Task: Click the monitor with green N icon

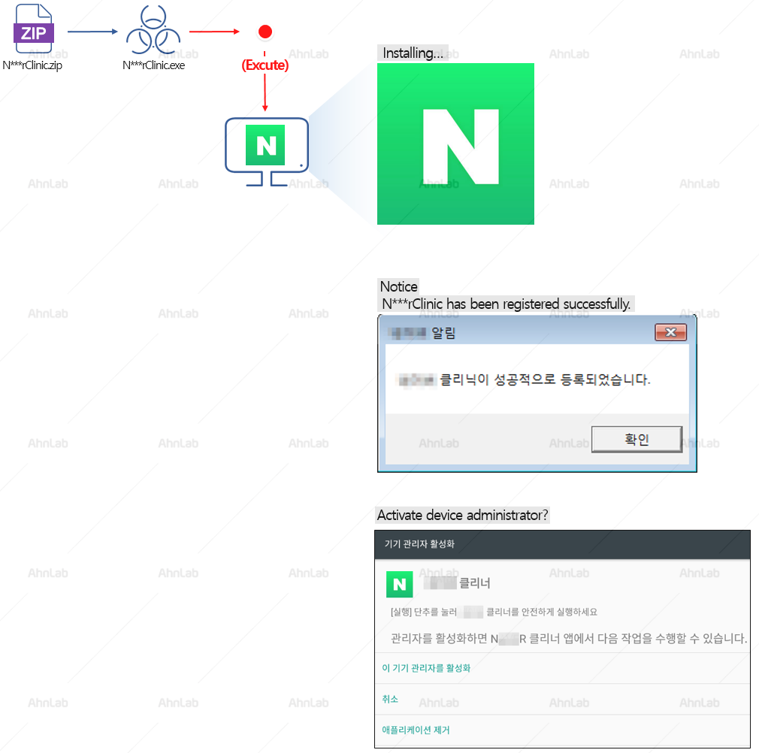Action: pos(267,152)
